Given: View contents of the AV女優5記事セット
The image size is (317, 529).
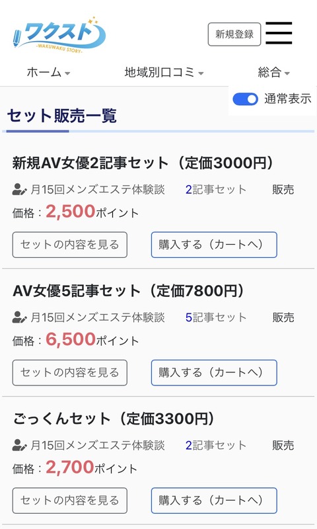Looking at the screenshot, I should (70, 372).
